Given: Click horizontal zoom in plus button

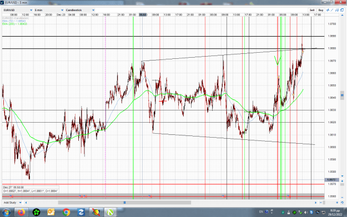Looking at the screenshot, I should pos(337,203).
